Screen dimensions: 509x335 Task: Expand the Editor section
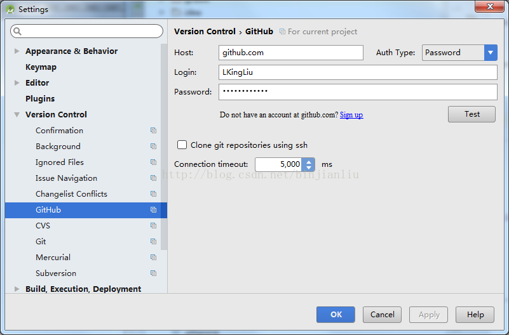point(17,82)
